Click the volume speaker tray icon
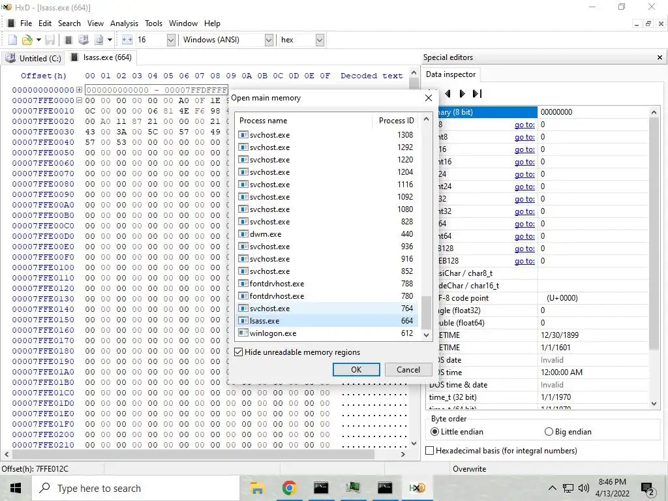Screen dimensions: 668x501 (x=584, y=488)
